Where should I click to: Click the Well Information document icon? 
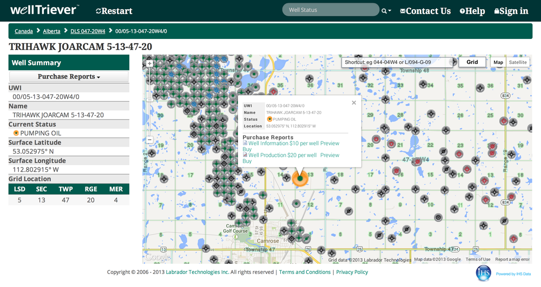pyautogui.click(x=245, y=143)
